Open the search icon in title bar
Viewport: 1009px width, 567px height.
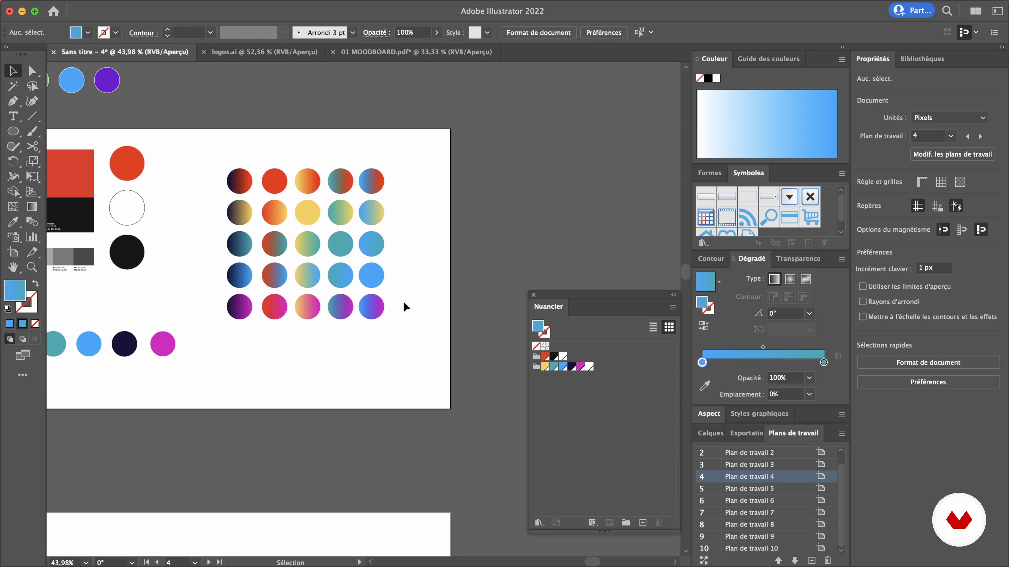pyautogui.click(x=947, y=10)
